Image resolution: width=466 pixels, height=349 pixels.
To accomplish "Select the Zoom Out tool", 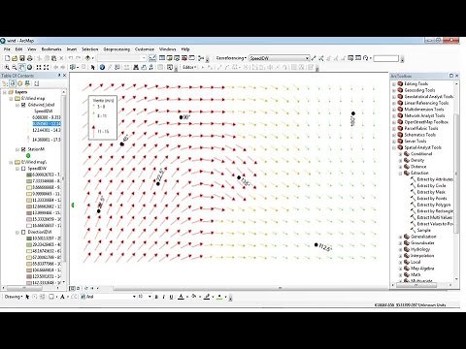I will tap(15, 67).
